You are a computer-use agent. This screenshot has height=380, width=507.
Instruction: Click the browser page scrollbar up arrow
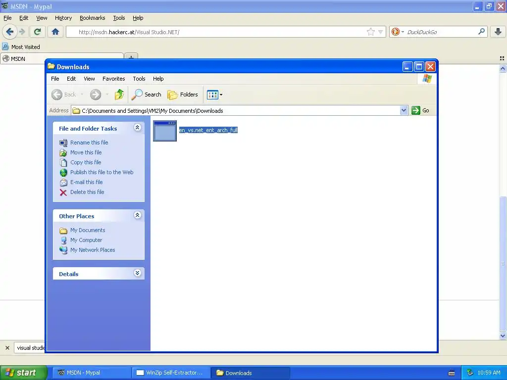pyautogui.click(x=503, y=68)
